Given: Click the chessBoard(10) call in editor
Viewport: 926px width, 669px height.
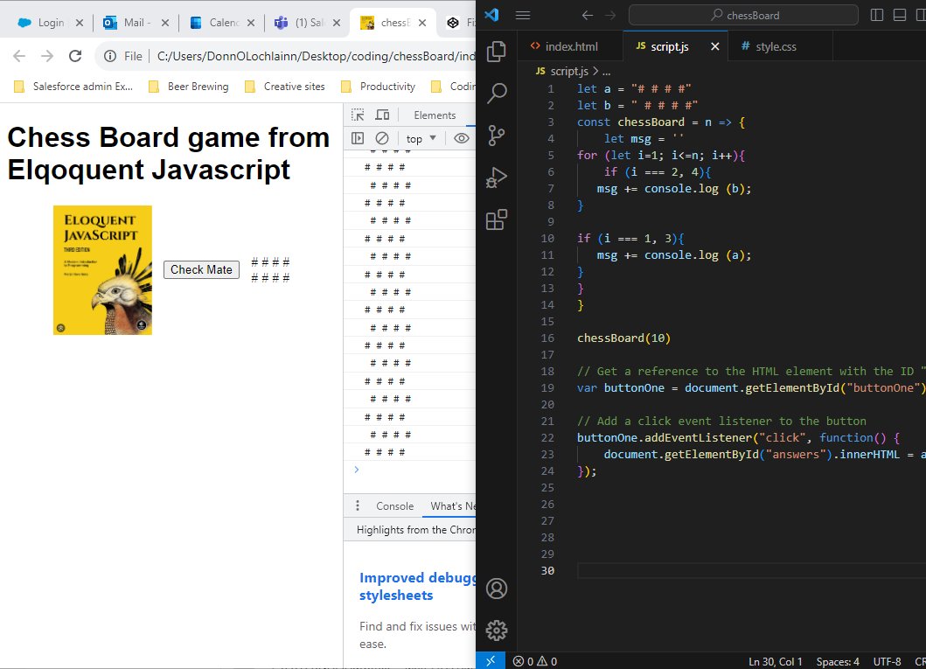Looking at the screenshot, I should coord(623,338).
